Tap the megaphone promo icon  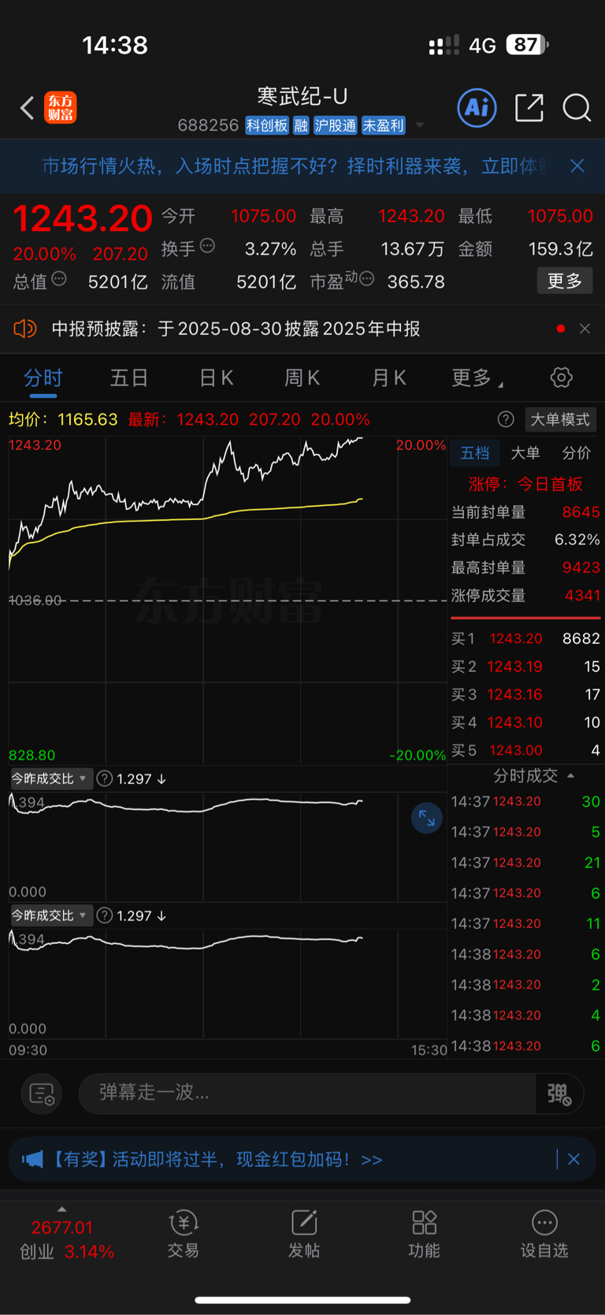pyautogui.click(x=32, y=1159)
